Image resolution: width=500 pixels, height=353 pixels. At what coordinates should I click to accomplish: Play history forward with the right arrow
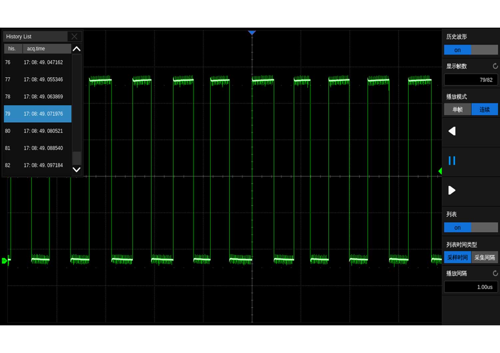(x=452, y=190)
